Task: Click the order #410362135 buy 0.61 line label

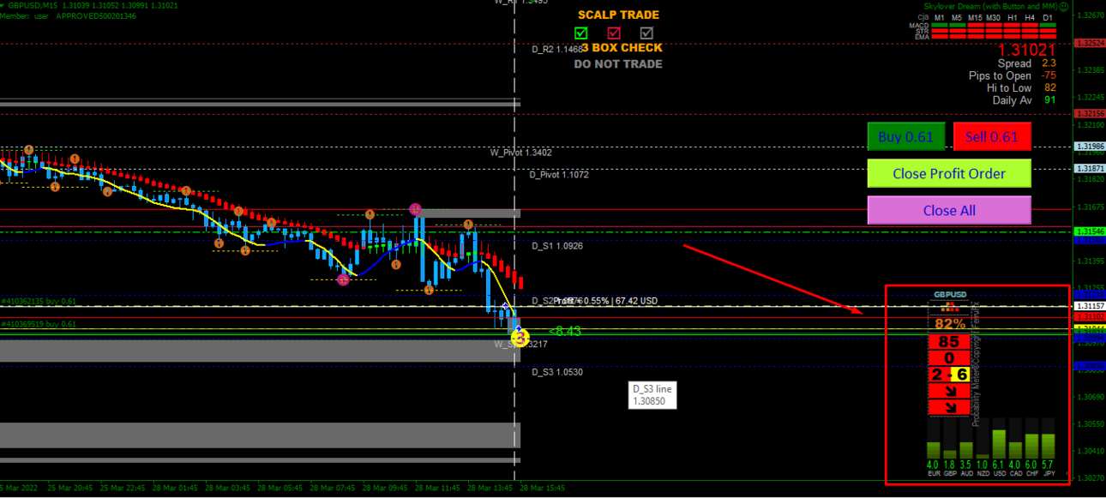Action: point(39,301)
